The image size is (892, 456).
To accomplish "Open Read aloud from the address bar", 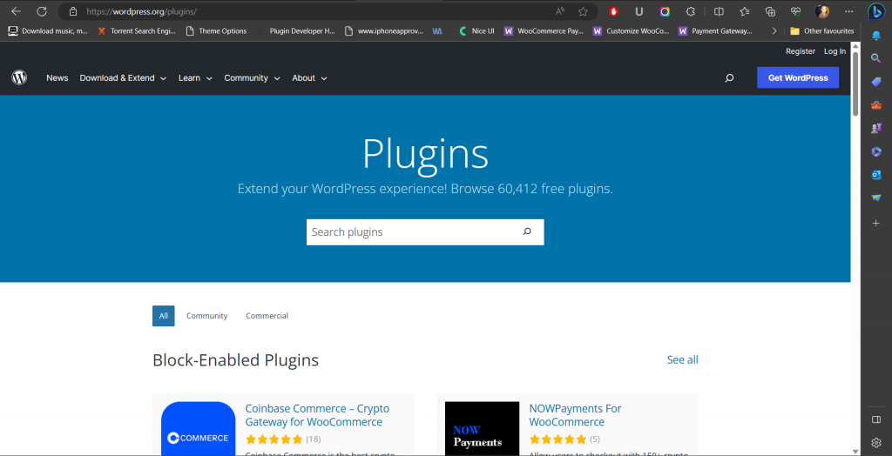I will pyautogui.click(x=560, y=11).
